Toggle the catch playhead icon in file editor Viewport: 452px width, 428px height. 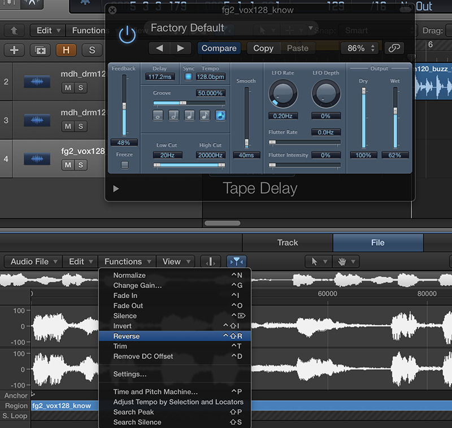(236, 261)
